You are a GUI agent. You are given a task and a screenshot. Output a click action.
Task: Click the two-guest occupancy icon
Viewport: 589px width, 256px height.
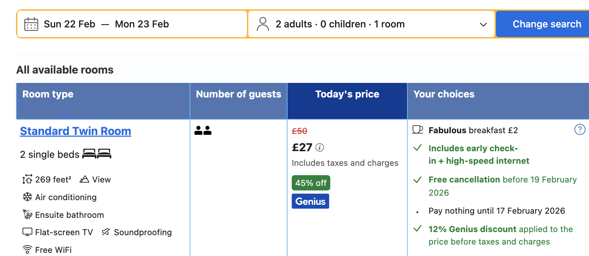coord(203,130)
